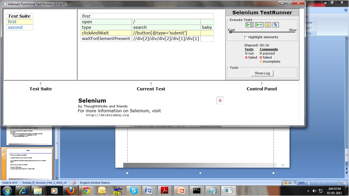
Task: Expand the PowerPoint Select dropdown arrow
Action: click(311, 28)
